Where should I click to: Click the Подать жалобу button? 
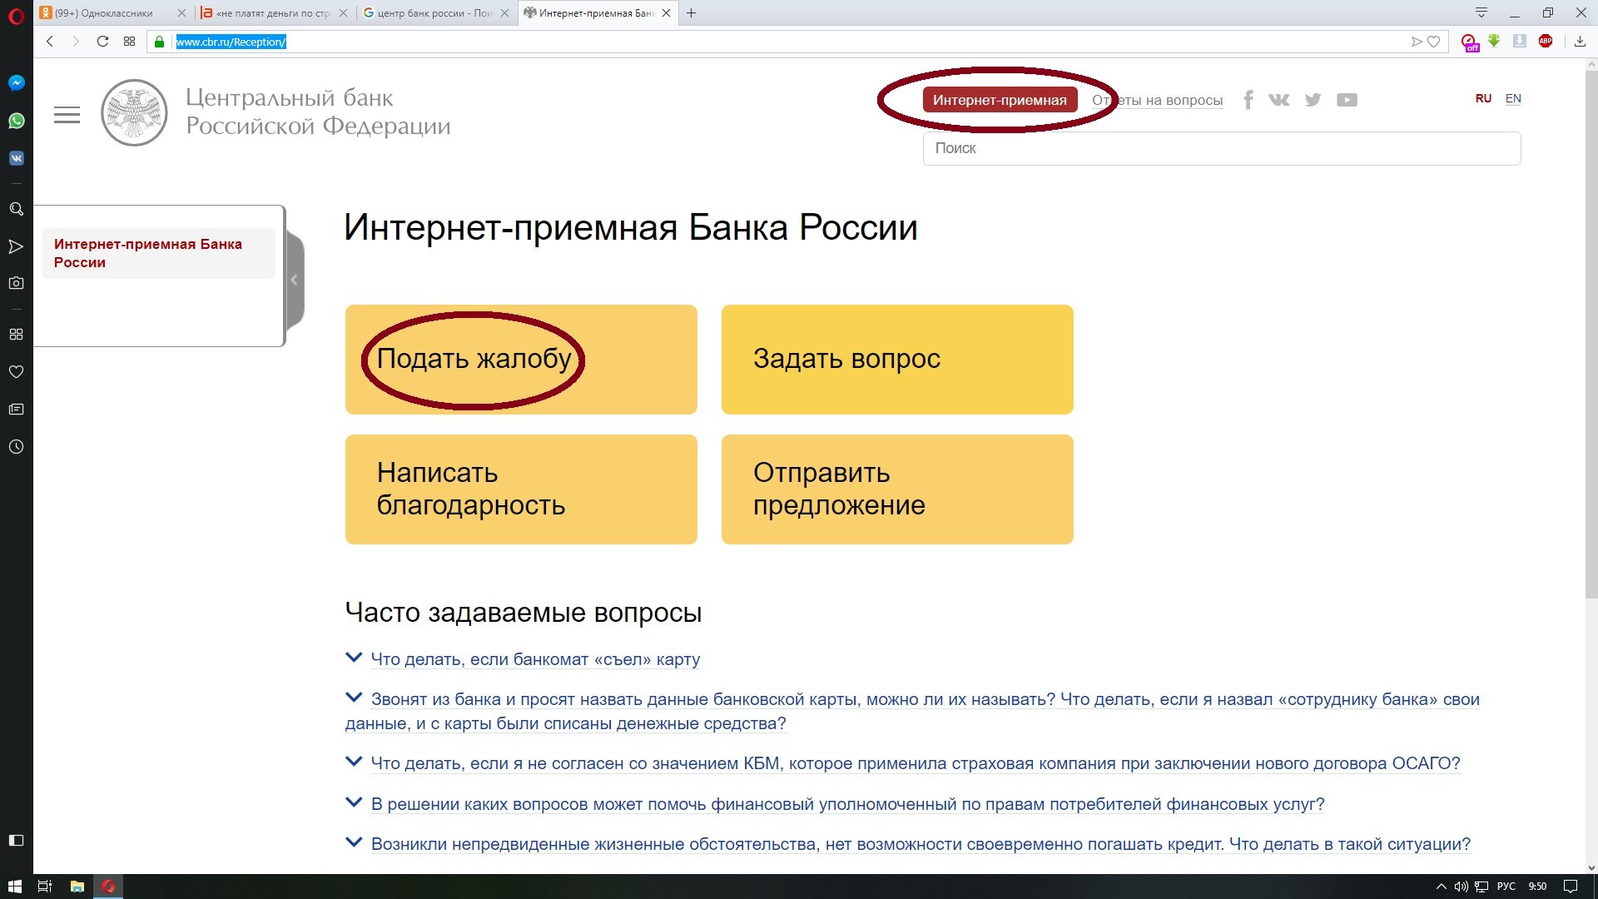[474, 359]
